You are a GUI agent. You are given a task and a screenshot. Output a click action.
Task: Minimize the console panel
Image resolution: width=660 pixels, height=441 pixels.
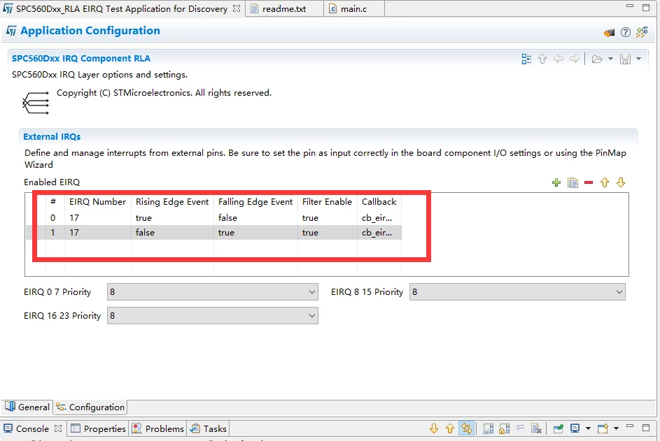[x=630, y=426]
